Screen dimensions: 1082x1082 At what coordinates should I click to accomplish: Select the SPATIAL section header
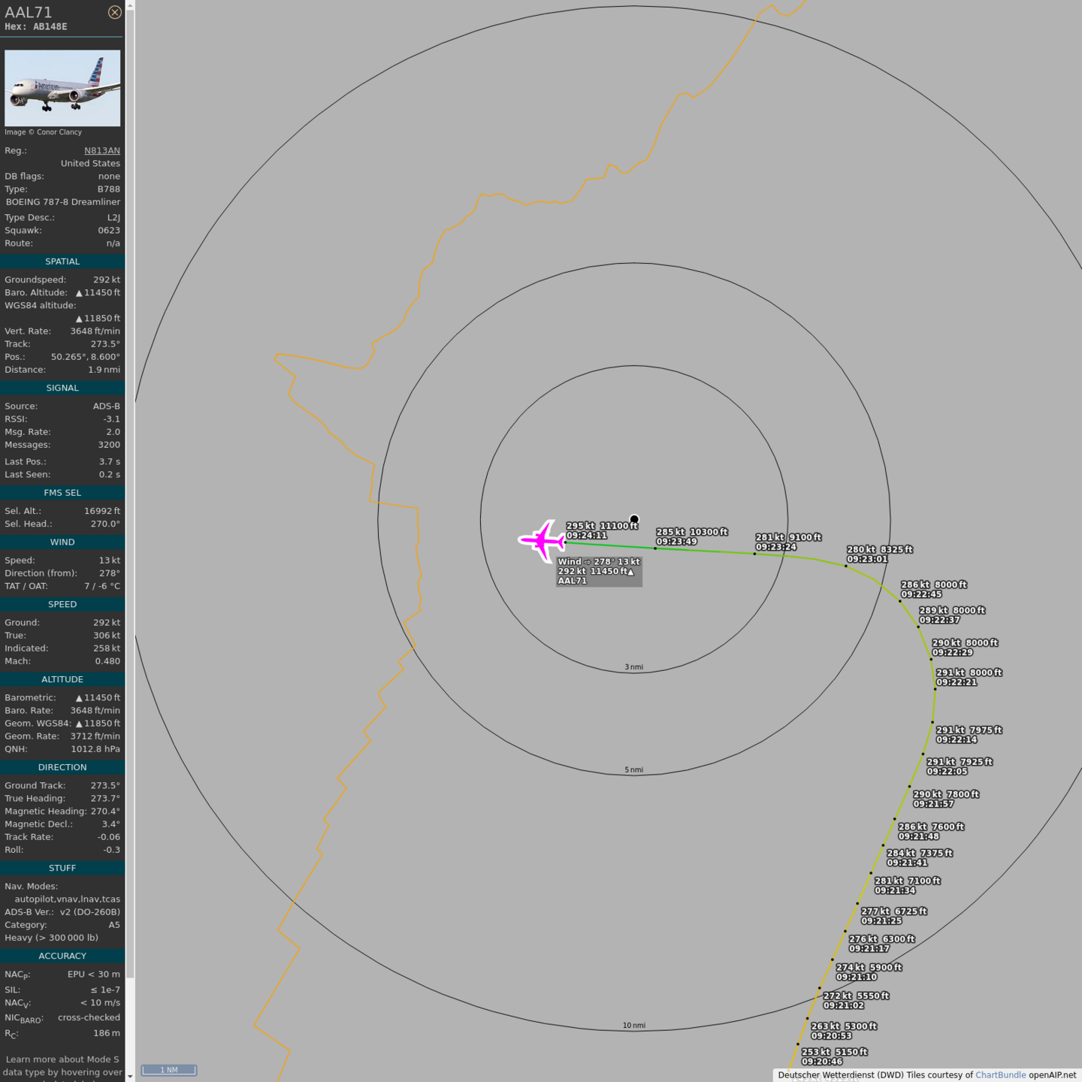tap(62, 261)
